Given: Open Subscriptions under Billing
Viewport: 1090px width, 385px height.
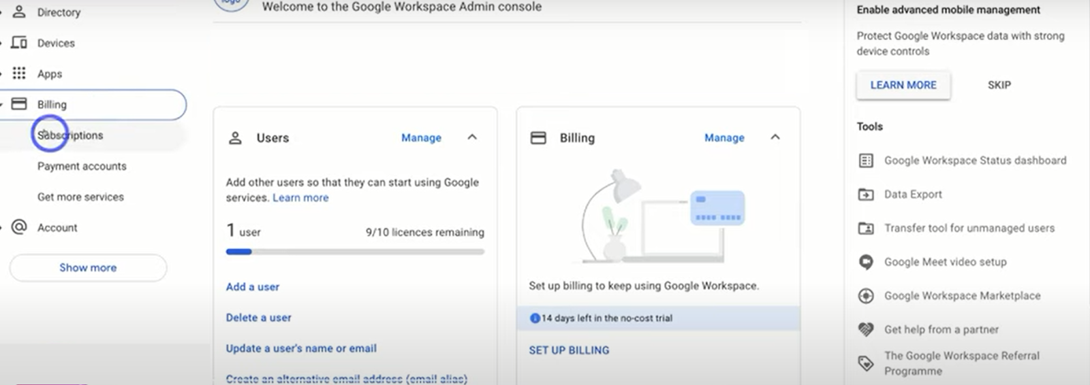Looking at the screenshot, I should click(x=70, y=135).
